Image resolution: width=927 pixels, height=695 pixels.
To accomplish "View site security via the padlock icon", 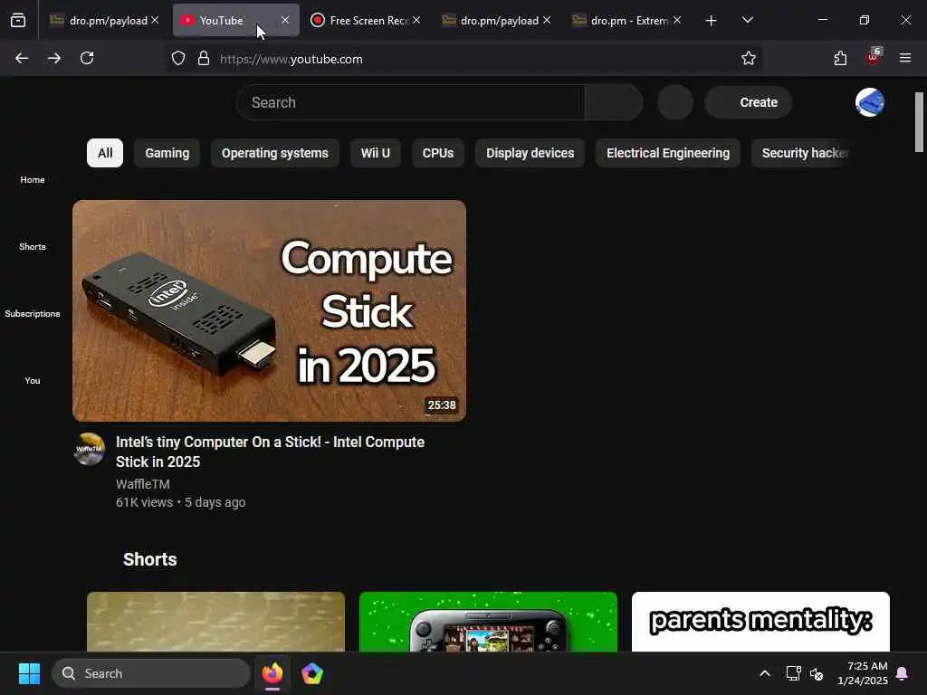I will click(204, 59).
